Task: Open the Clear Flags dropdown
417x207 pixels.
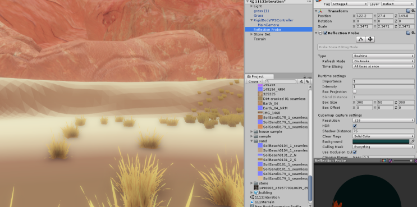Action: click(x=383, y=136)
